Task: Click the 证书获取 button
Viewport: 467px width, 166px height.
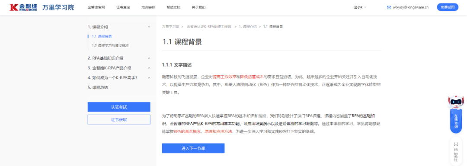Action: click(119, 120)
